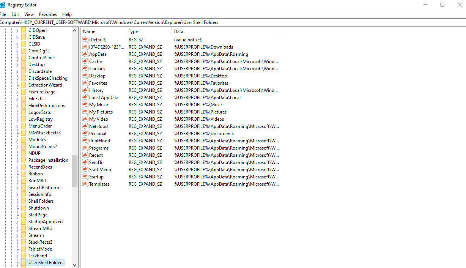
Task: Open the Help menu
Action: point(67,14)
